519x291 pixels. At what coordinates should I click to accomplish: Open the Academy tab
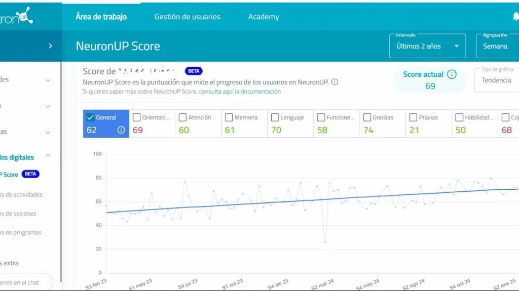[x=264, y=17]
